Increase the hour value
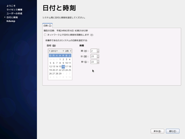185x139 pixels. click(x=98, y=50)
